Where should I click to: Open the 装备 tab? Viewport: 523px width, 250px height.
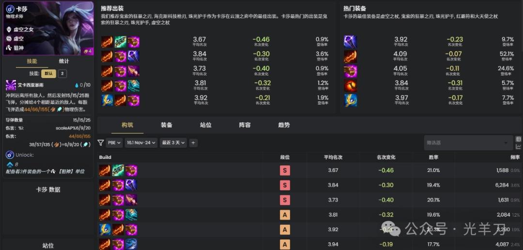click(x=167, y=125)
